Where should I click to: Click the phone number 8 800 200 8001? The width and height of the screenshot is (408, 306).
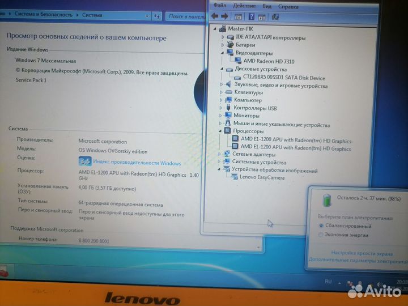[93, 241]
